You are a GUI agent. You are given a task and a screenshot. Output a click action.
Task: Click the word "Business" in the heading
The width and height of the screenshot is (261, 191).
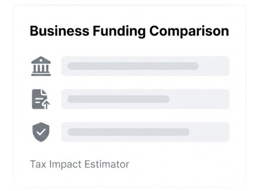click(x=59, y=31)
